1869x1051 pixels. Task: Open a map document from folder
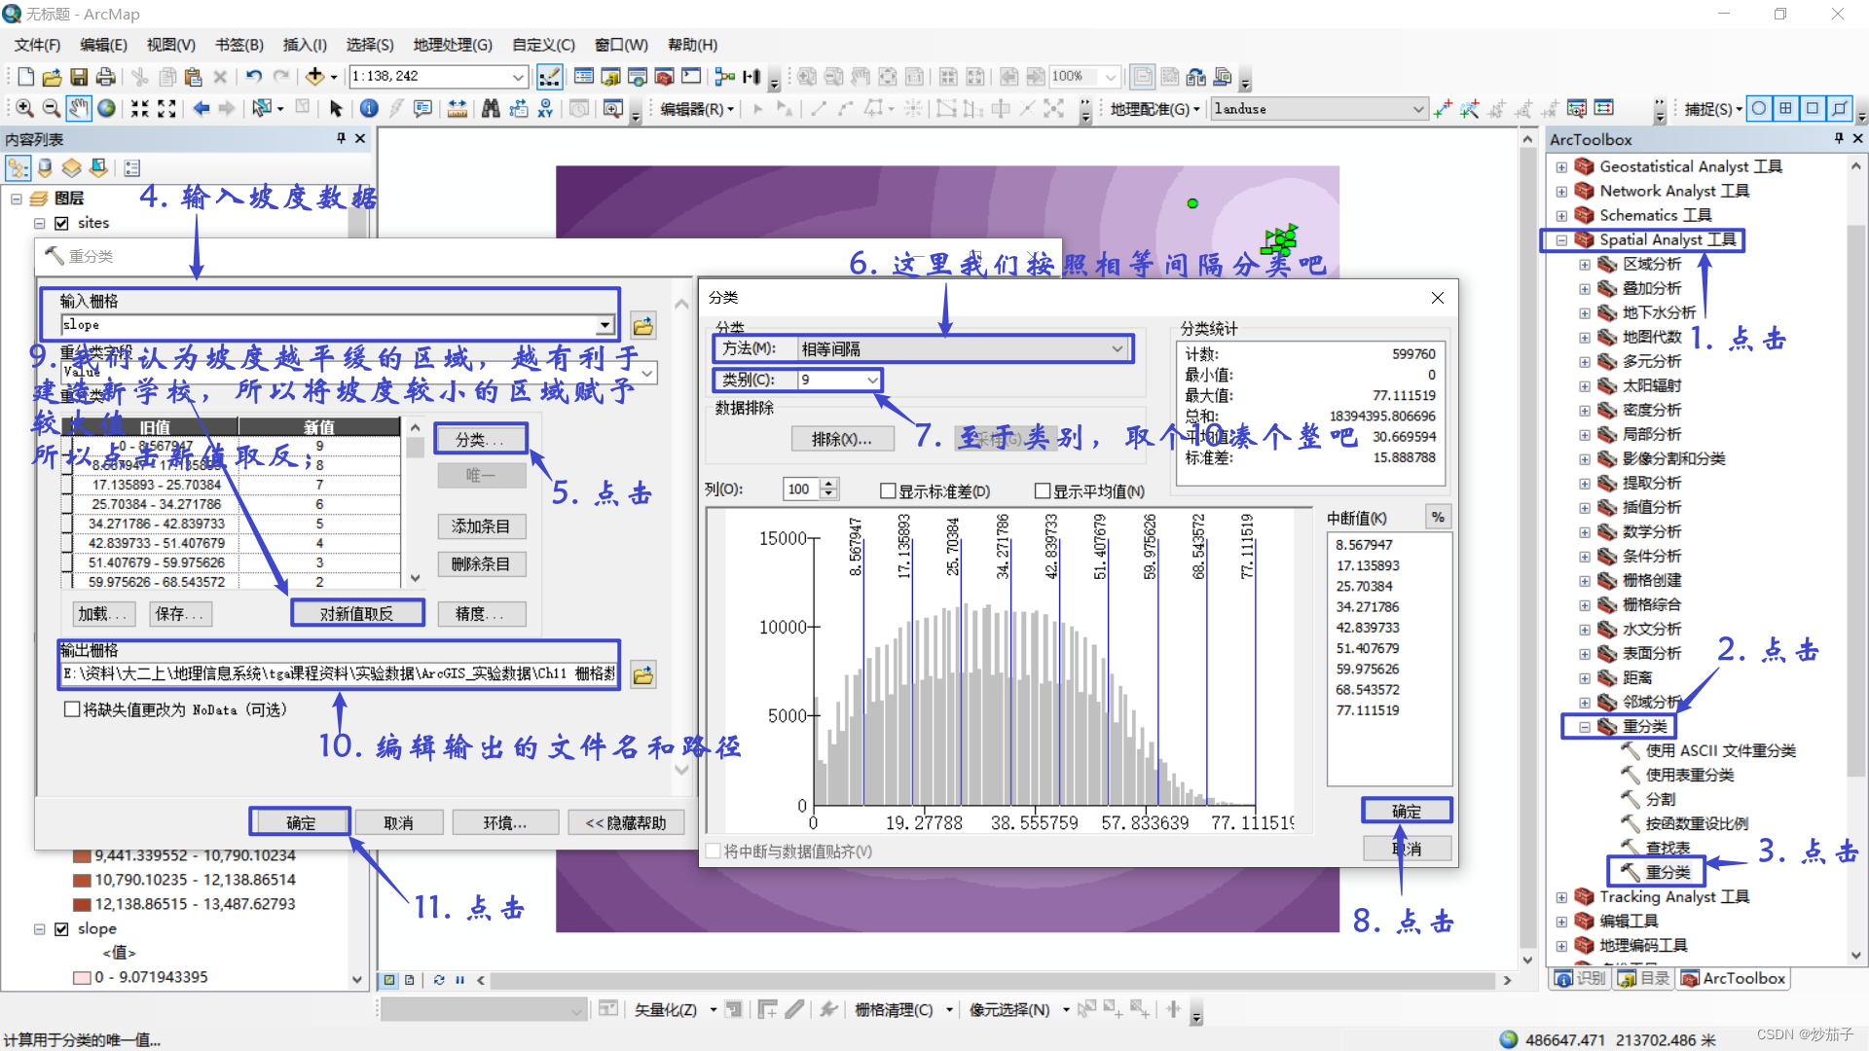click(53, 77)
